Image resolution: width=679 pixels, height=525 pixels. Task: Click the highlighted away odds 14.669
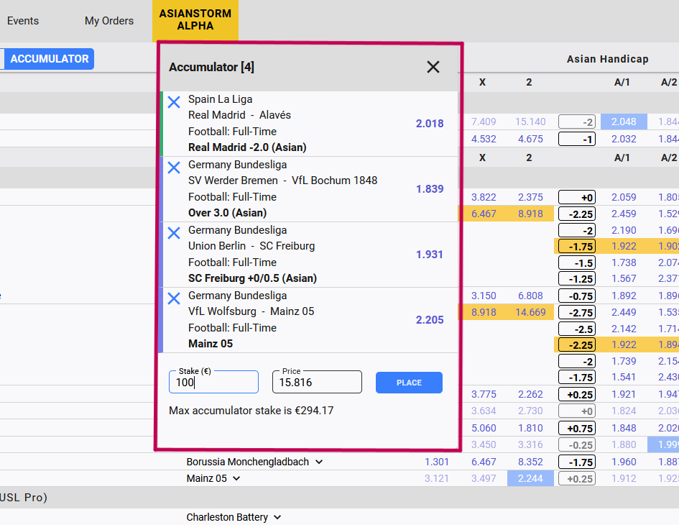[530, 312]
